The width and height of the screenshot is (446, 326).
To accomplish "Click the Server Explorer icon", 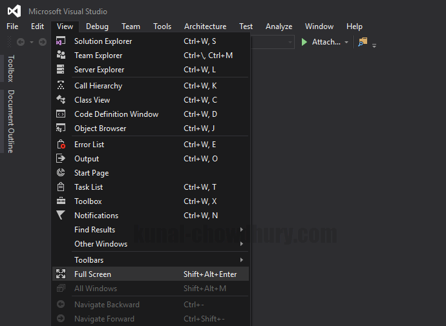I will click(x=61, y=69).
